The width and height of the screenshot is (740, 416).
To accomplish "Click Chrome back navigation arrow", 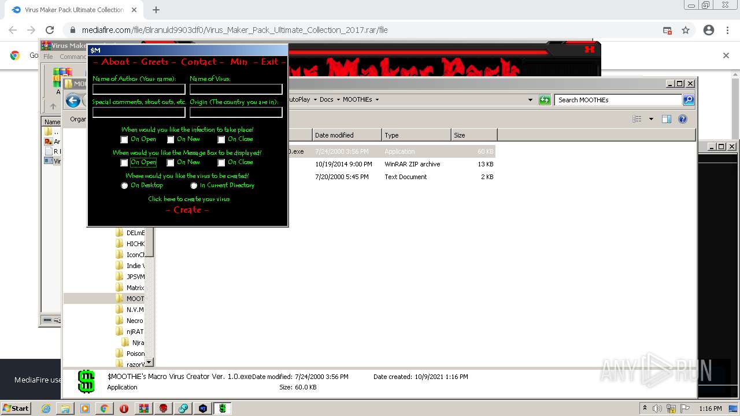I will 13,30.
